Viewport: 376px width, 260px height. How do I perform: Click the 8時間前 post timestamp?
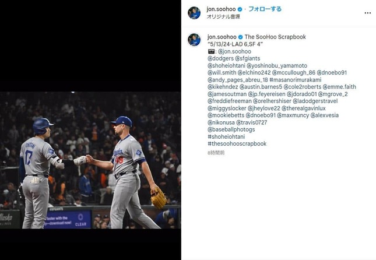[x=216, y=153]
